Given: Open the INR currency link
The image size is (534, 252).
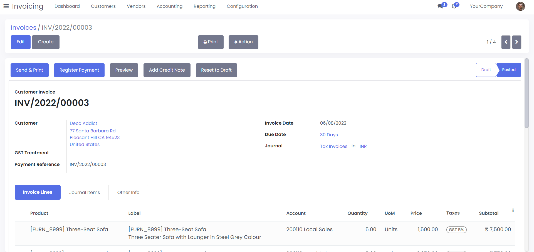Looking at the screenshot, I should (x=363, y=146).
